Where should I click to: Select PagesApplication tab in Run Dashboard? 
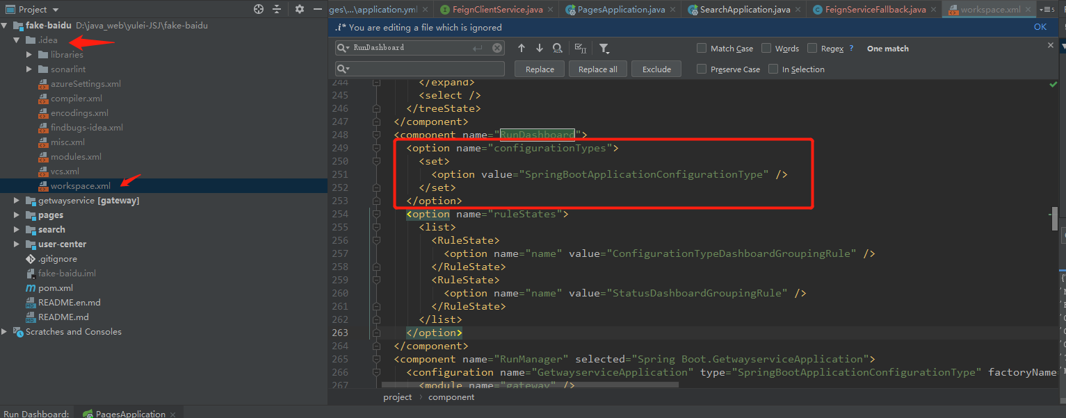click(x=131, y=414)
